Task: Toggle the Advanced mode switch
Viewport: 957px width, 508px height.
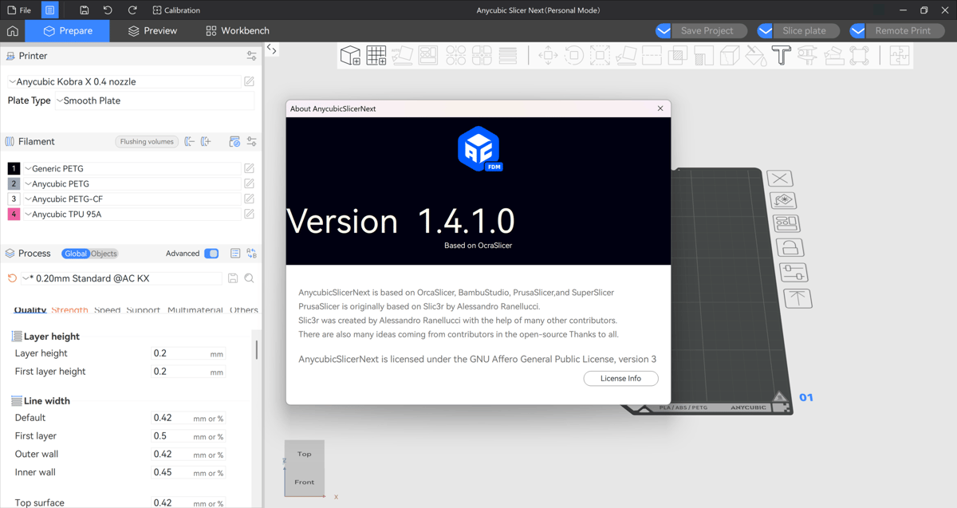Action: point(211,254)
